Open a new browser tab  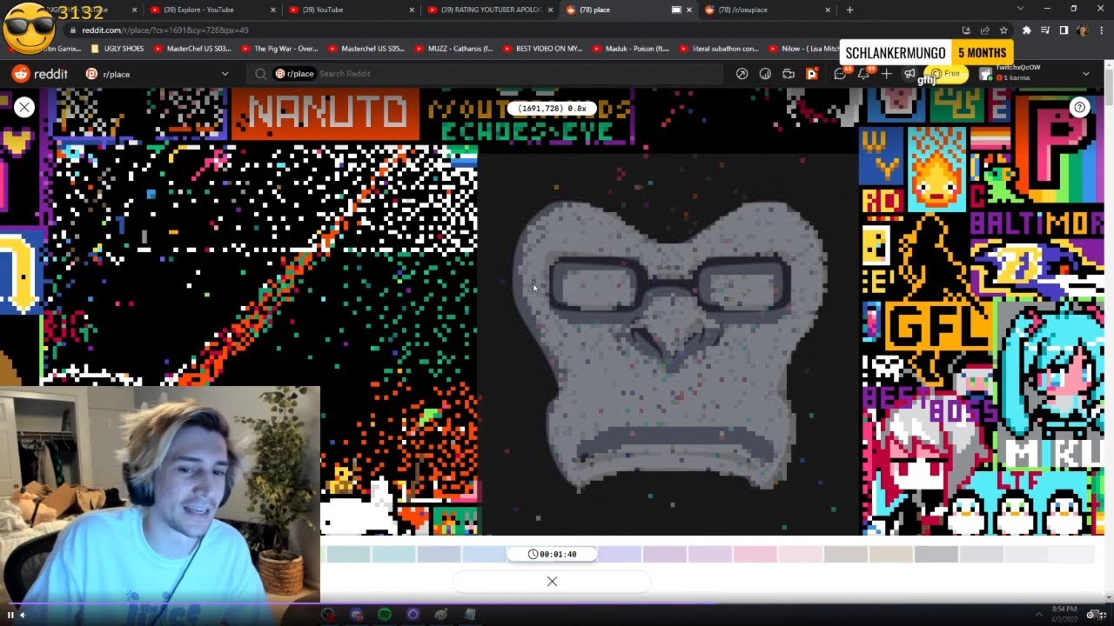(x=849, y=10)
